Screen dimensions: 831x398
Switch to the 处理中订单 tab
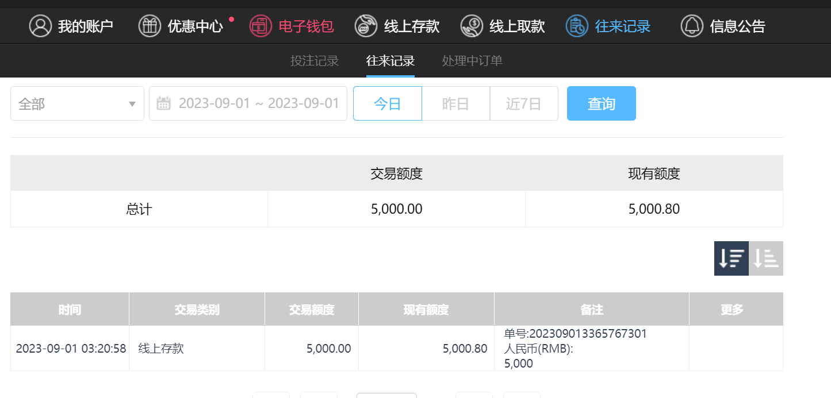[472, 61]
